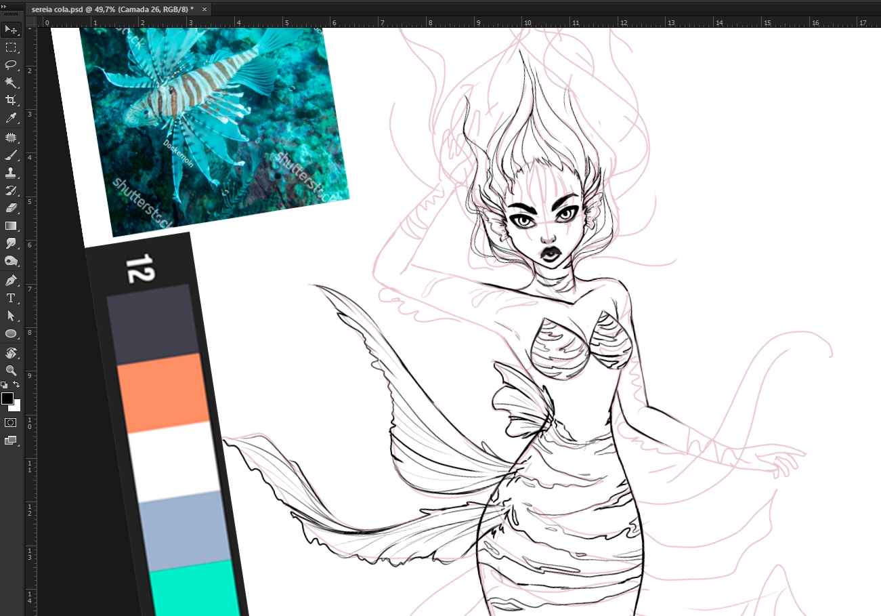881x616 pixels.
Task: Close the sereia cola.psd document tab
Action: coord(205,9)
